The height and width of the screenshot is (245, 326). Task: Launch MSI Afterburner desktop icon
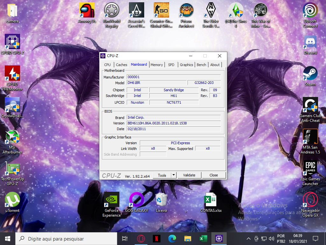tap(12, 141)
